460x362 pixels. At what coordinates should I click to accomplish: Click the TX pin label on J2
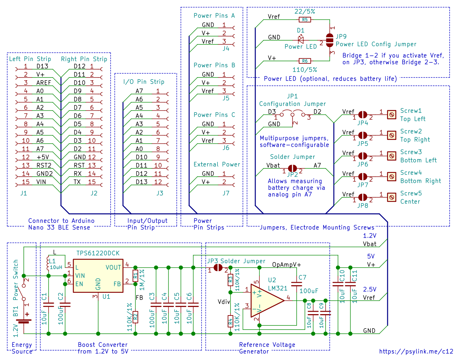(77, 182)
